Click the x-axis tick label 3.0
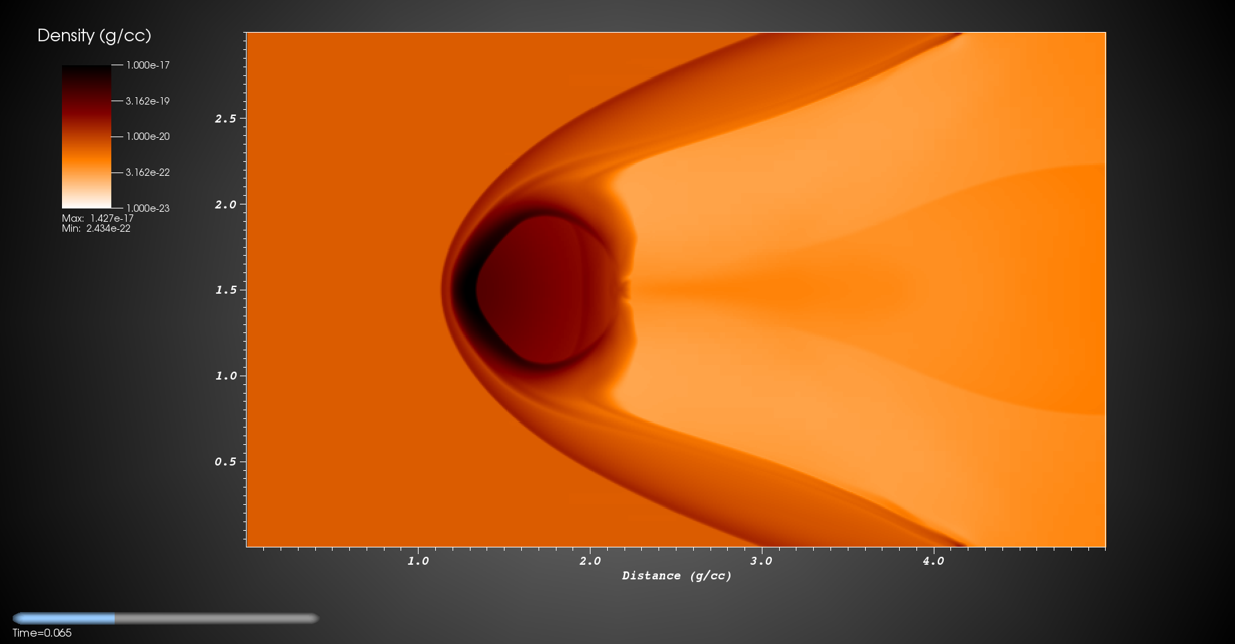 click(x=761, y=561)
